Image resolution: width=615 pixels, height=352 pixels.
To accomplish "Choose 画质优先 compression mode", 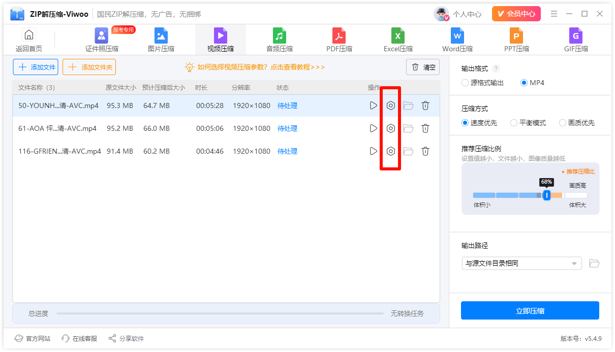I will tap(577, 123).
